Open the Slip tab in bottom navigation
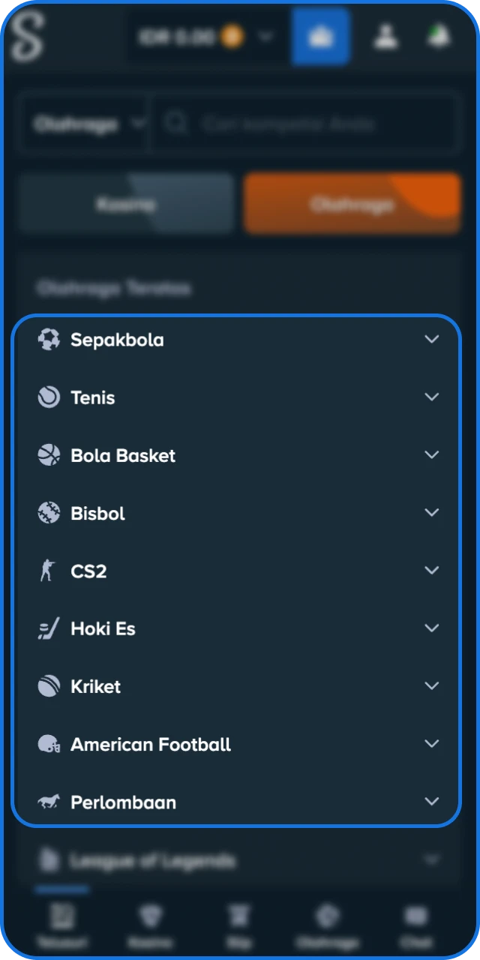This screenshot has height=960, width=480. (239, 924)
